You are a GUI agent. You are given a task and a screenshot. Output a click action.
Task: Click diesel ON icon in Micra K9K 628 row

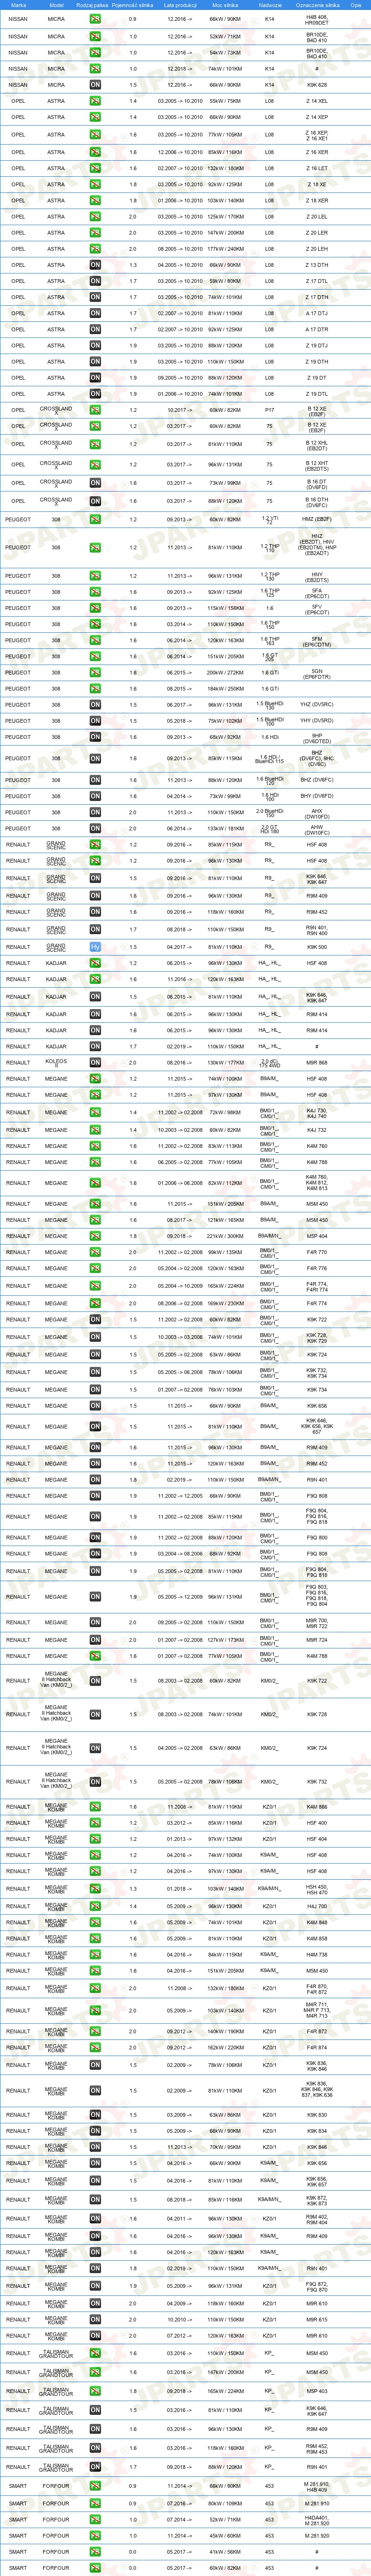pyautogui.click(x=95, y=85)
